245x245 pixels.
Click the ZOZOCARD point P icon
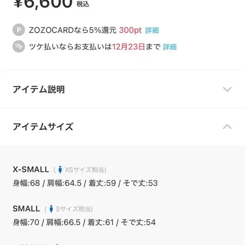tap(19, 30)
